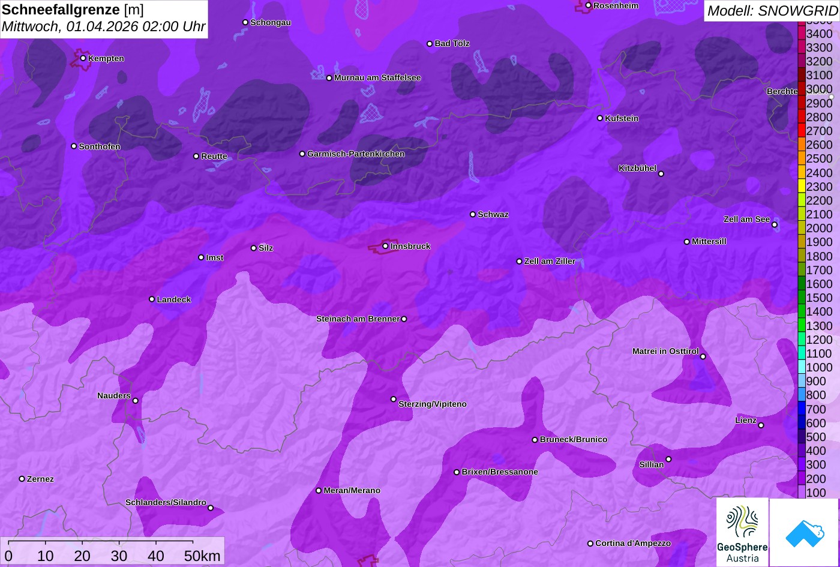Click the 50km scale bar label
Viewport: 840px width, 567px height.
(x=202, y=556)
